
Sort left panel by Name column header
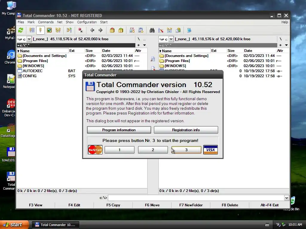pyautogui.click(x=42, y=51)
